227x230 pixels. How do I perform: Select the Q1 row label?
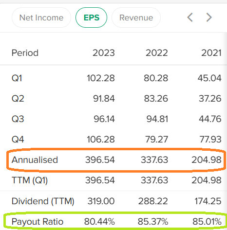(17, 78)
